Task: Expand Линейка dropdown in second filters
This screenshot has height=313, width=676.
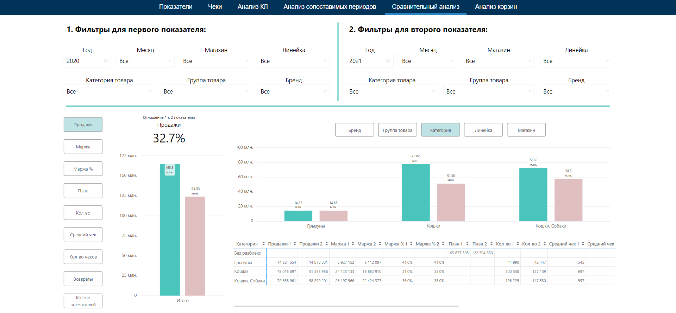Action: point(576,61)
